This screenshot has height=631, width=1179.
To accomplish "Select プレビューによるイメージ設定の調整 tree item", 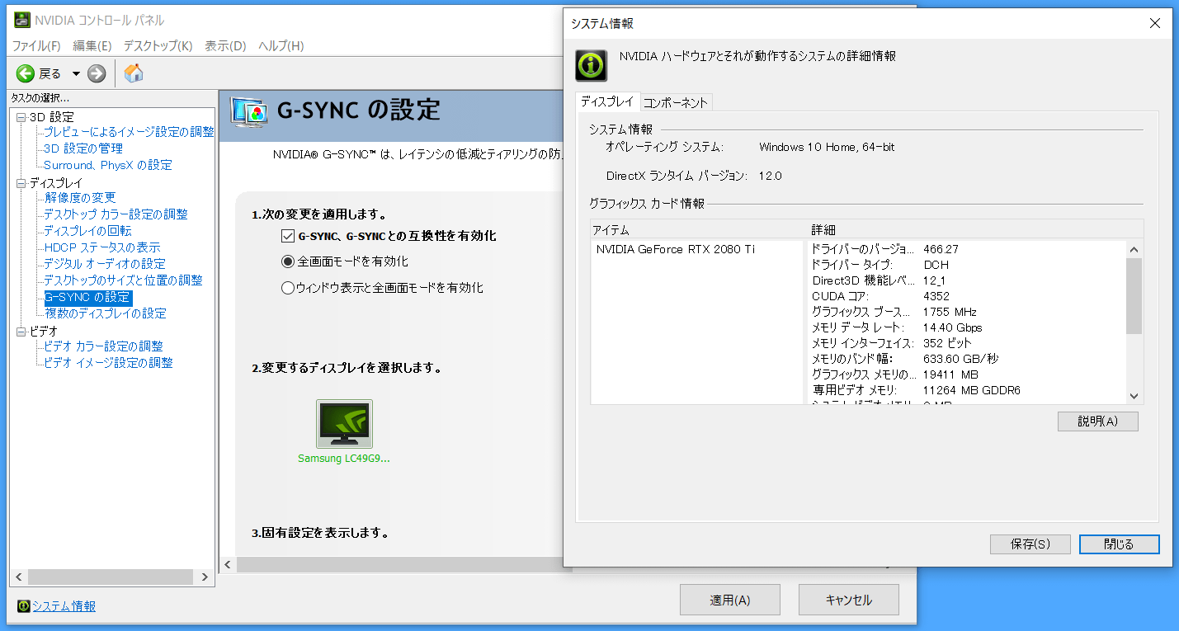I will (129, 132).
